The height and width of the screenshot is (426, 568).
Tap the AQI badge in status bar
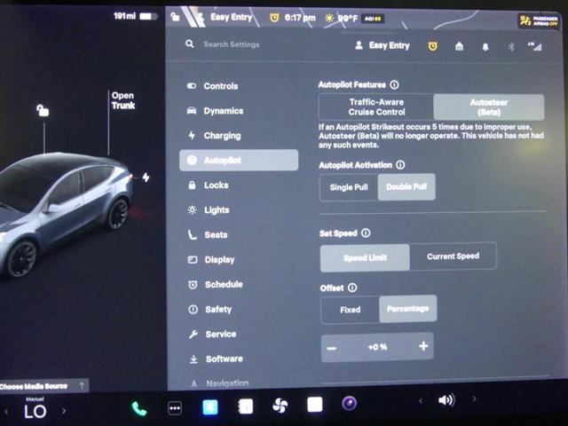pyautogui.click(x=372, y=18)
